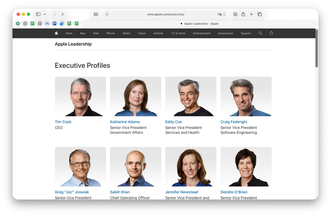331x216 pixels.
Task: Open the Jennifer Newstead profile link
Action: [181, 192]
